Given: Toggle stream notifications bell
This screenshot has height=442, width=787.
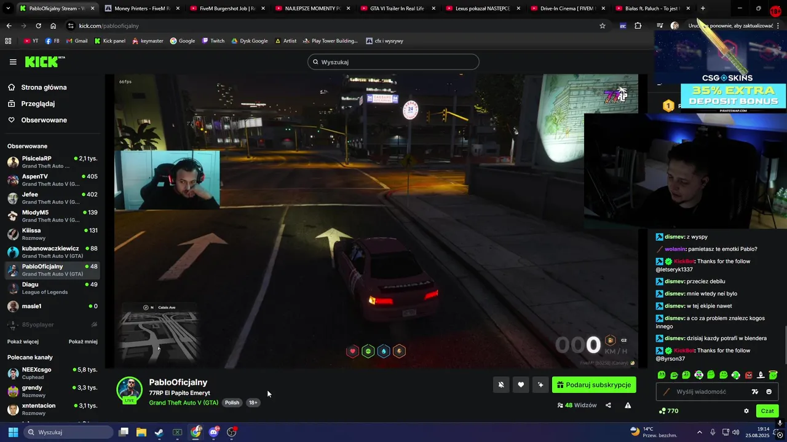Looking at the screenshot, I should tap(501, 385).
